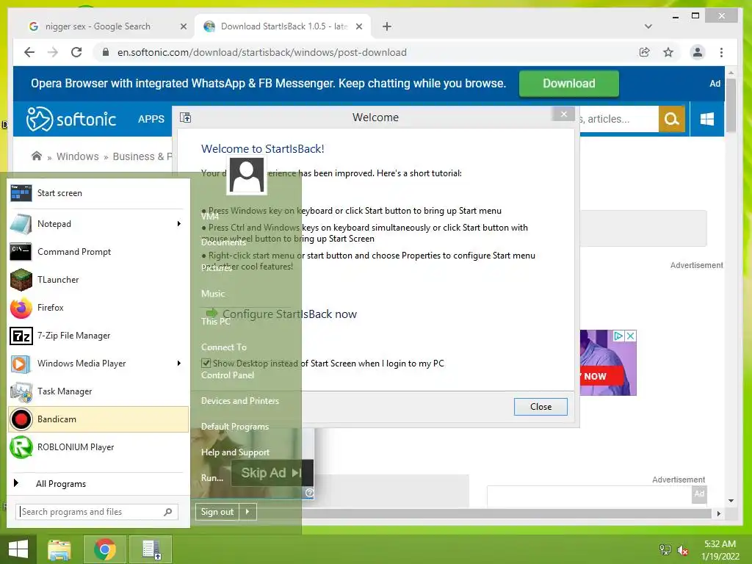Click the muted volume tray icon
Viewport: 752px width, 564px height.
682,550
